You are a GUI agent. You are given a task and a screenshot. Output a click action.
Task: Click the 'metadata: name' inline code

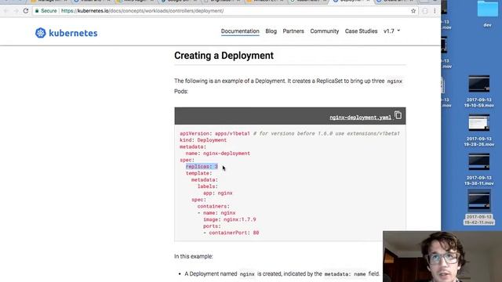click(x=345, y=274)
